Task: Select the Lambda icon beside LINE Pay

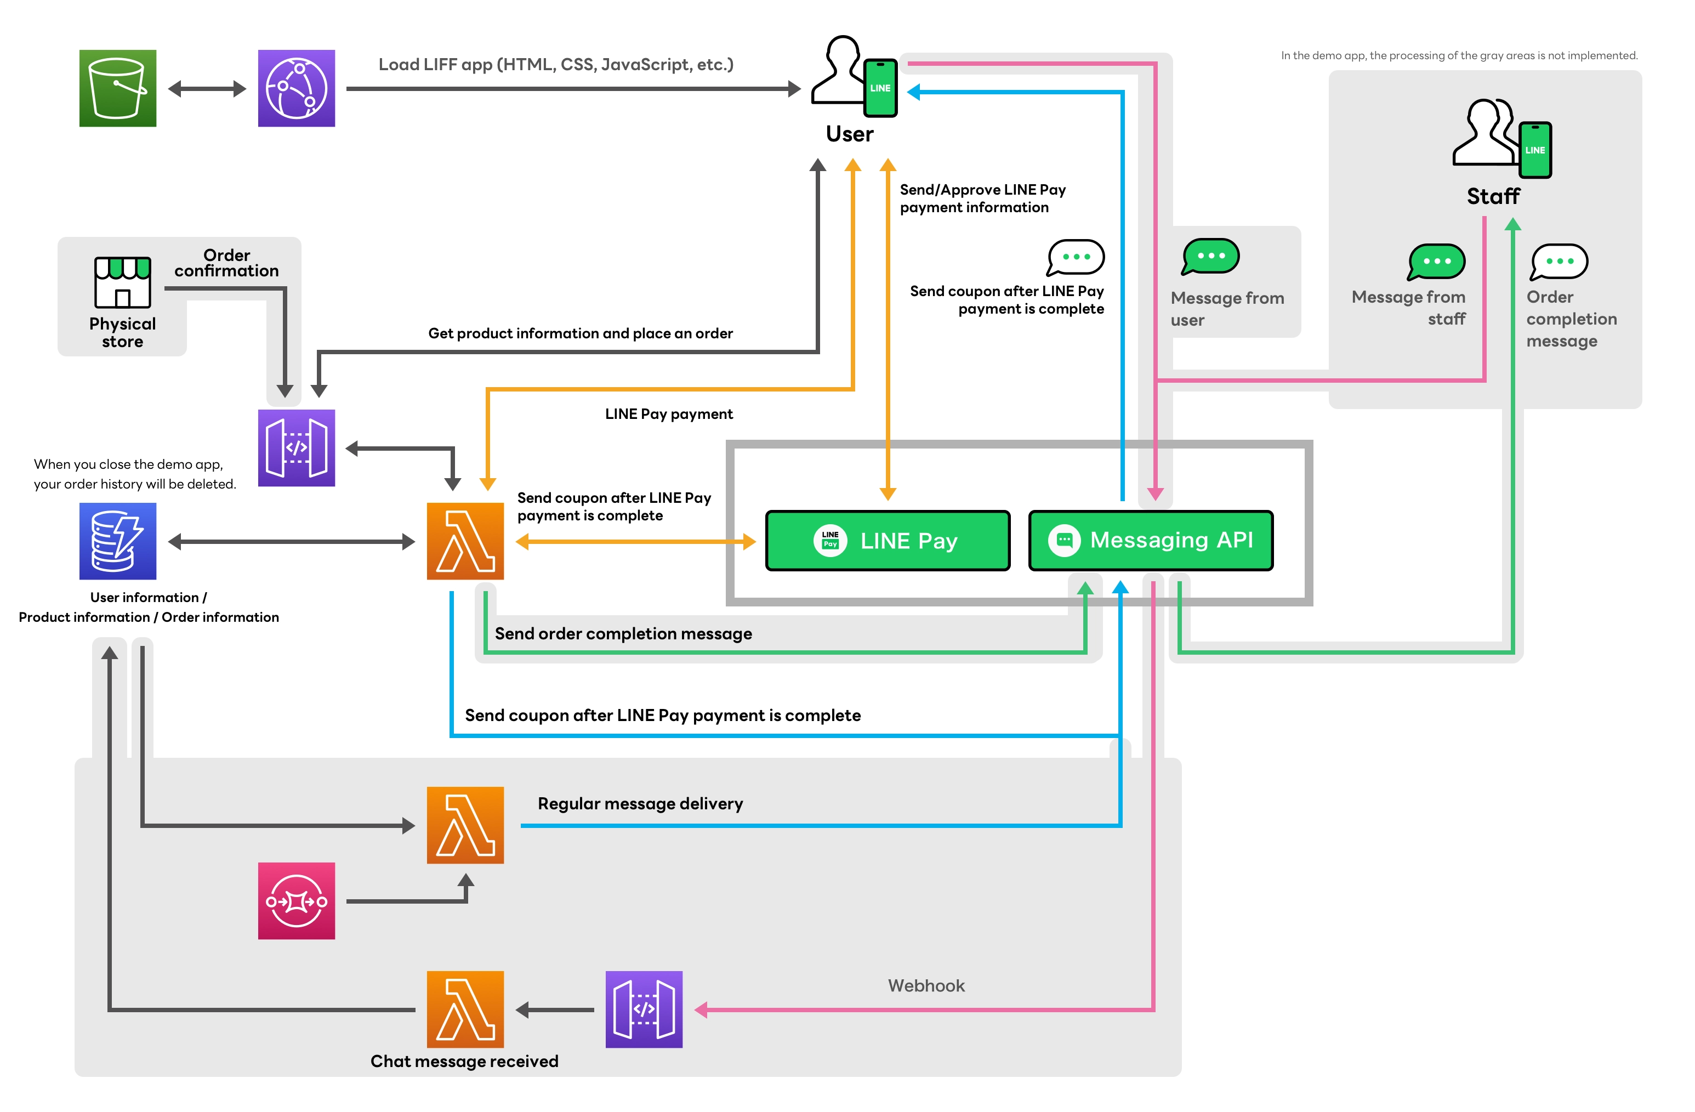Action: (465, 541)
